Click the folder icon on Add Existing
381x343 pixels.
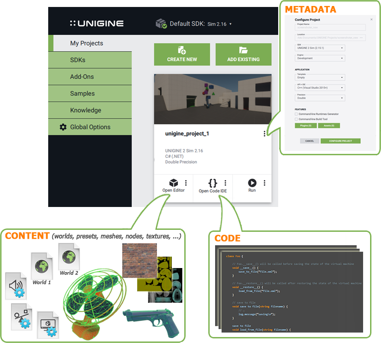tap(243, 50)
